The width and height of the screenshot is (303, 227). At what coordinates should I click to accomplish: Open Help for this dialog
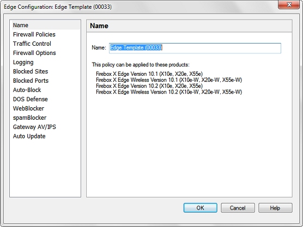(275, 208)
